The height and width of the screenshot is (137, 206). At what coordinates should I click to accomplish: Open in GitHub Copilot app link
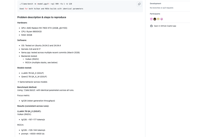click(x=165, y=26)
